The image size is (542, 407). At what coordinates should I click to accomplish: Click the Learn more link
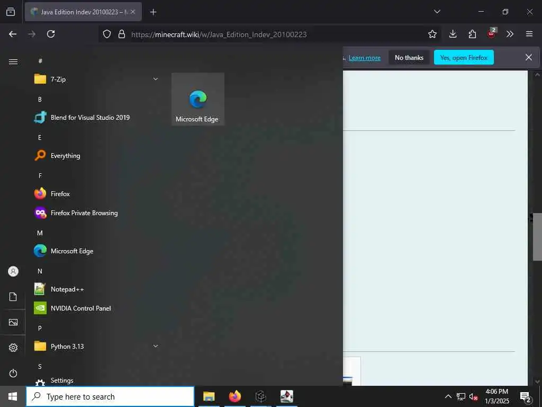[x=364, y=58]
